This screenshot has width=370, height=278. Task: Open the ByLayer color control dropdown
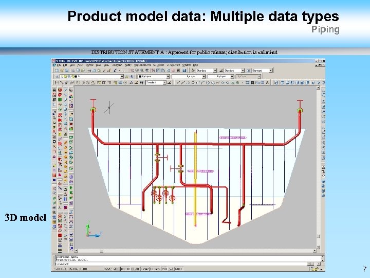(168, 77)
